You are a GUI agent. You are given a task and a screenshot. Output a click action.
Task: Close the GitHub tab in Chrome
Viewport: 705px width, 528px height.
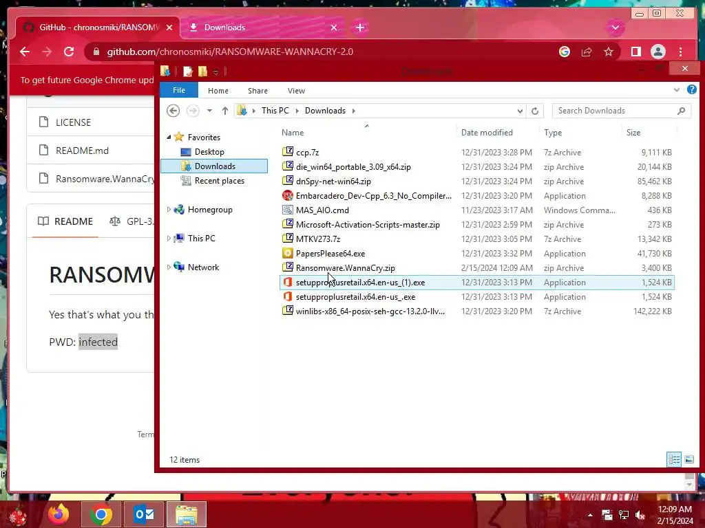169,27
